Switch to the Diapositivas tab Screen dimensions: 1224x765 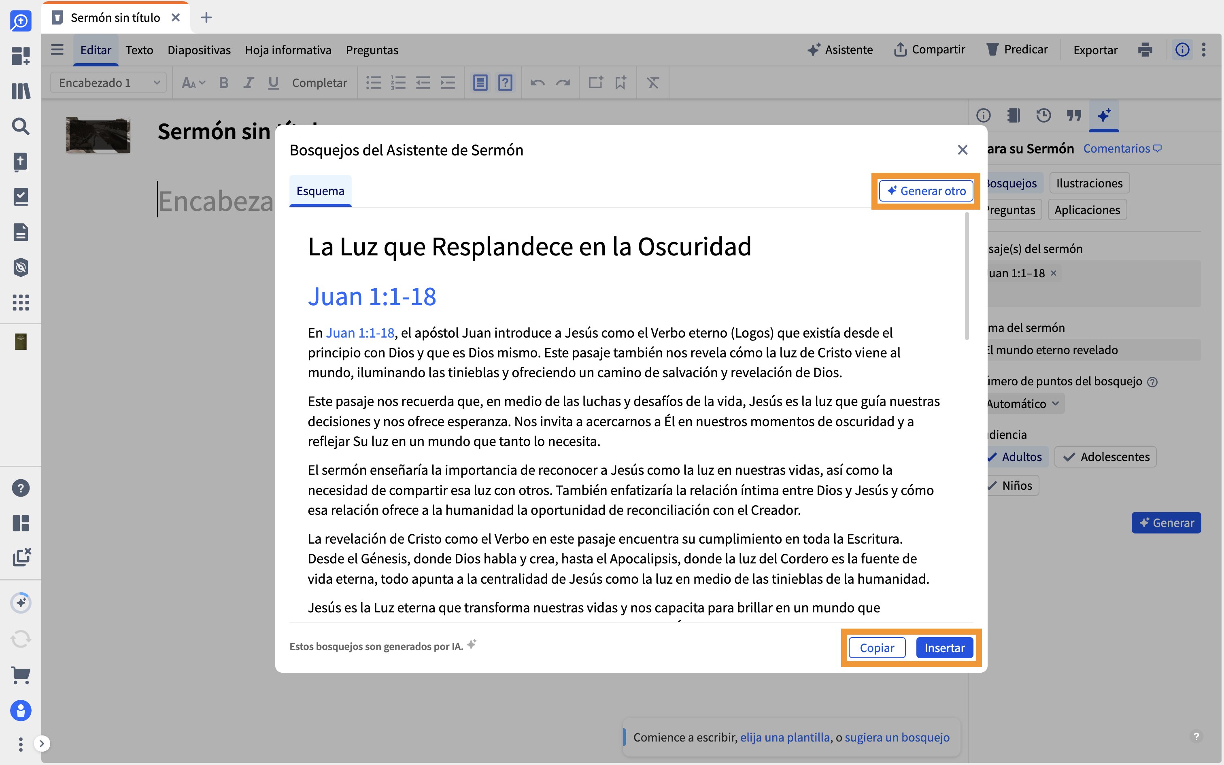coord(199,50)
